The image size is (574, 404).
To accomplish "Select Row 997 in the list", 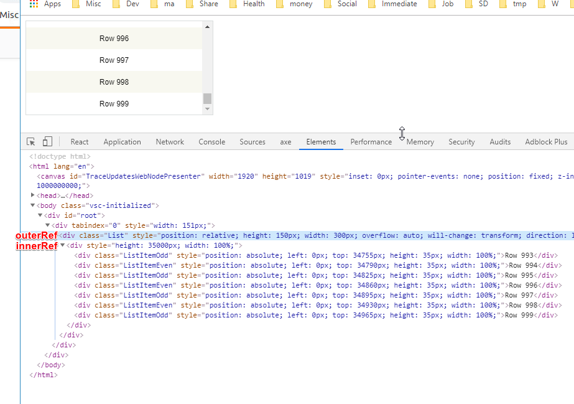I will (x=114, y=60).
